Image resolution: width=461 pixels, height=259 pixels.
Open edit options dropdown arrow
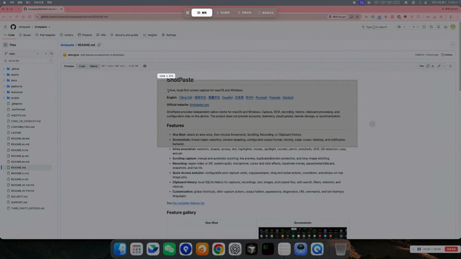(444, 66)
